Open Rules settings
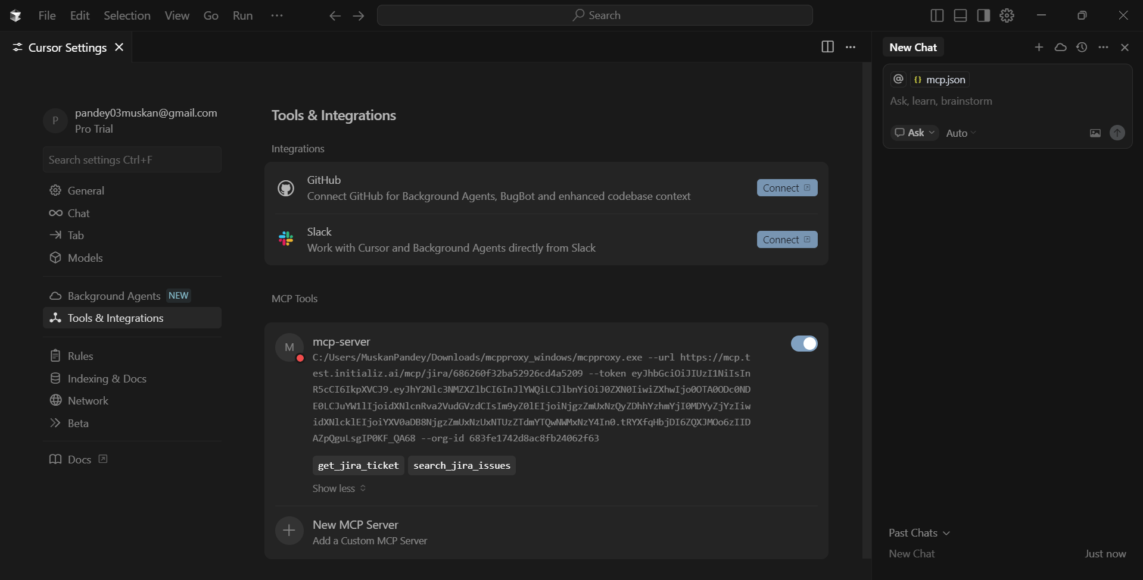Screen dimensions: 1143x580 [x=132, y=356]
